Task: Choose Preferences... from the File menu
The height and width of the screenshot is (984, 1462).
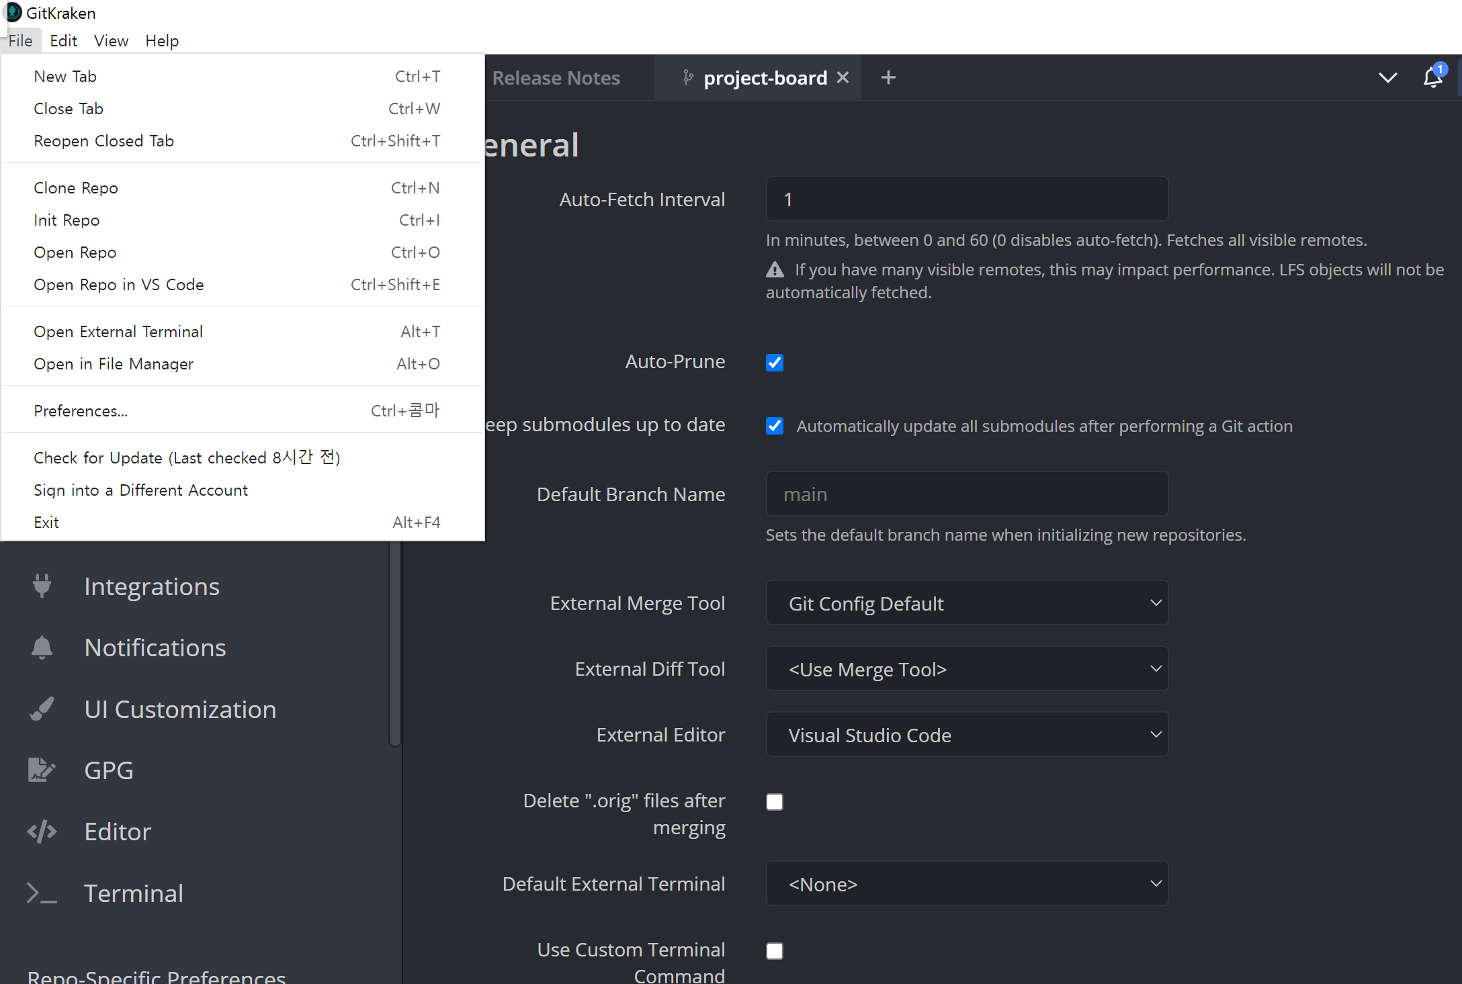Action: [81, 411]
